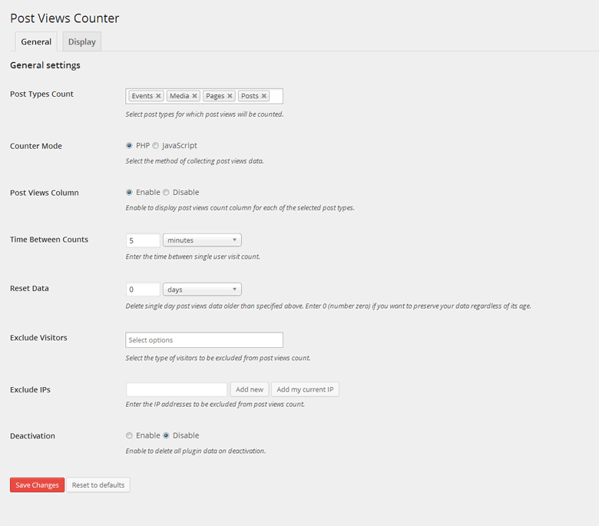Open the minutes unit dropdown
The image size is (599, 526).
tap(202, 240)
